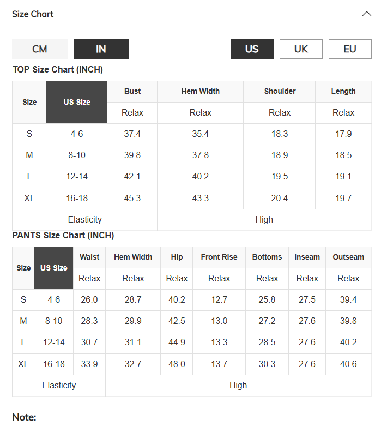Click top chart bust value 45.3
Screen dimensions: 387x432
[x=132, y=199]
